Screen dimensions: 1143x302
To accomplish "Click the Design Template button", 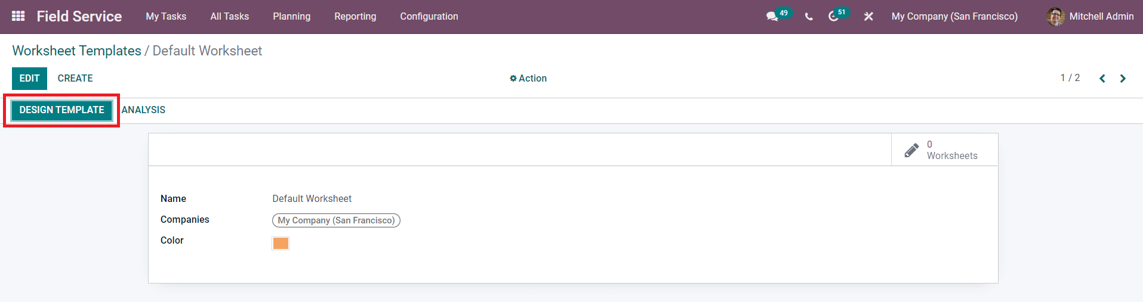I will 62,110.
